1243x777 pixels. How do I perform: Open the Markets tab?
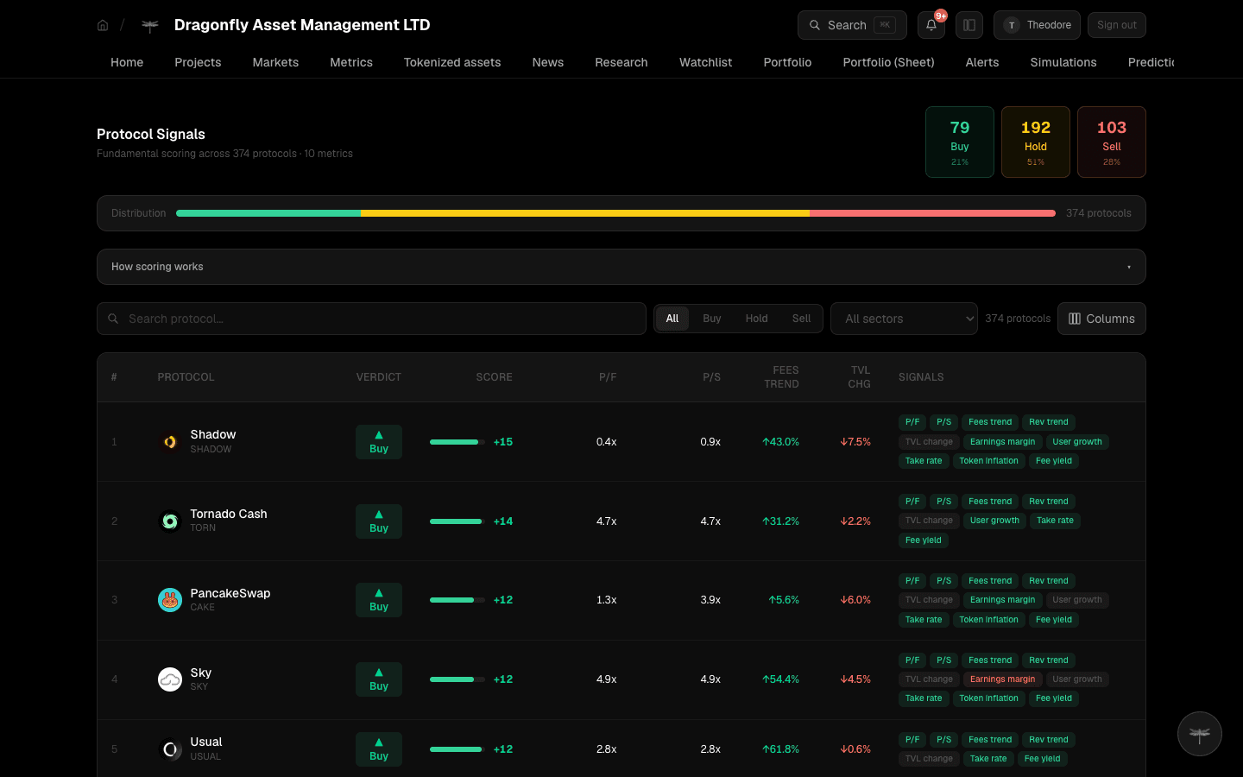(275, 62)
